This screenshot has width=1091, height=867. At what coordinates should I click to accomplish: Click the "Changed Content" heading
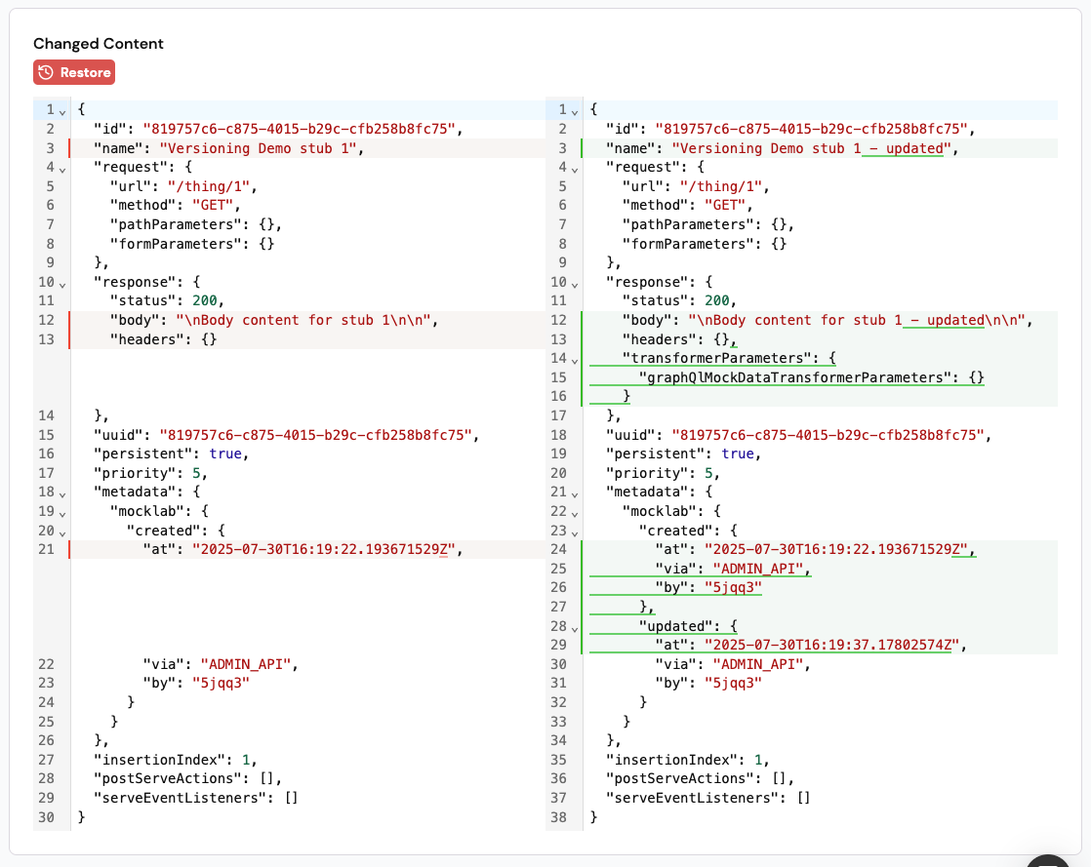coord(99,43)
